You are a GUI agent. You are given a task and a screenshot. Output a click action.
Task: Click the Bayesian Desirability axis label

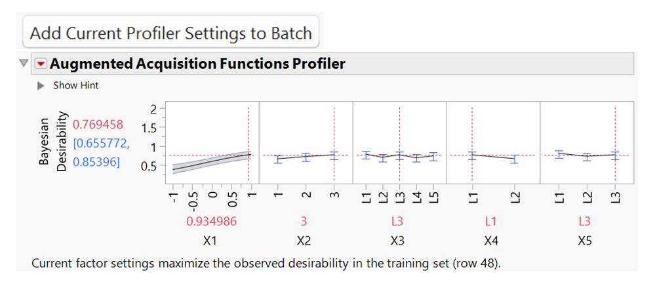coord(54,142)
